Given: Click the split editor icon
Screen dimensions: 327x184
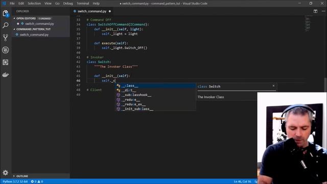Looking at the screenshot, I should tap(315, 11).
